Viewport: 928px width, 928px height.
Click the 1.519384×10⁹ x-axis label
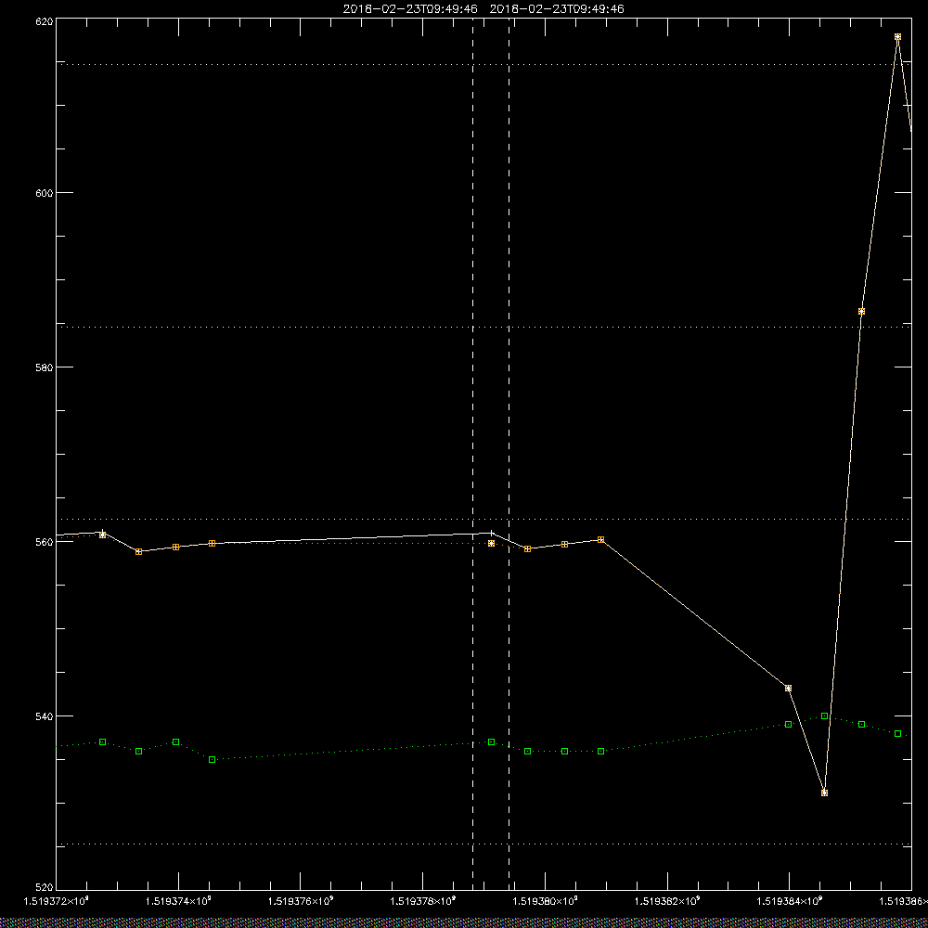tap(790, 901)
